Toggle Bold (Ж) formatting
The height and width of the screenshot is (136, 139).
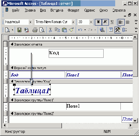(x=98, y=22)
